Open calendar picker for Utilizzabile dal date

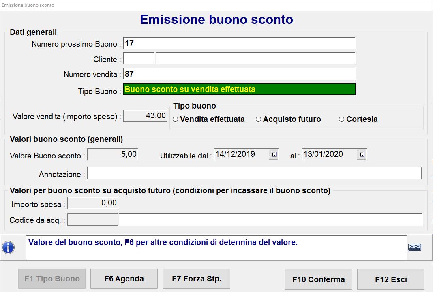[x=274, y=154]
